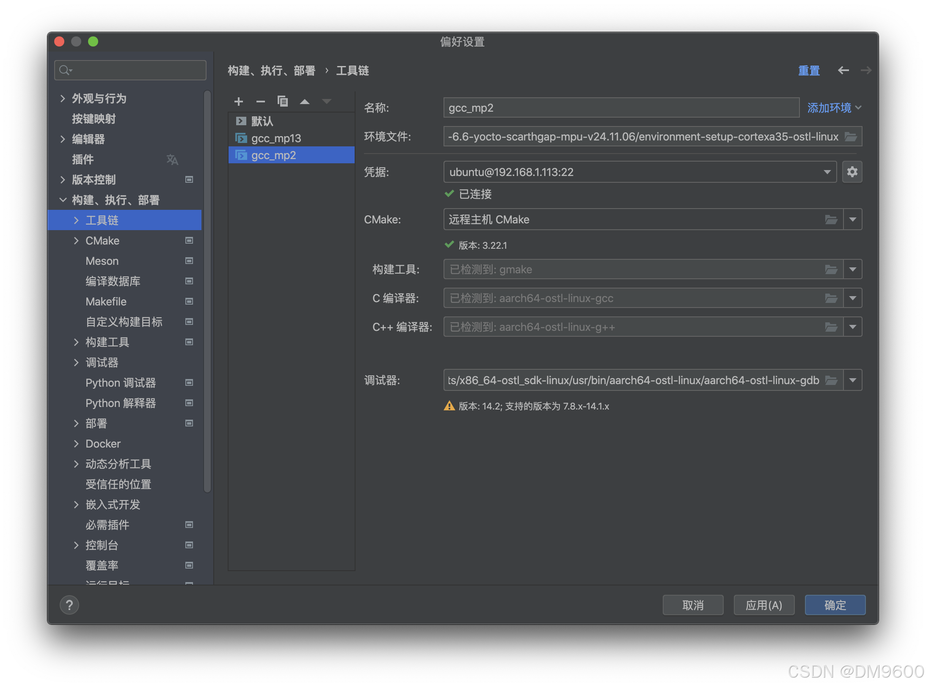Browse for CMake path folder icon
Image resolution: width=926 pixels, height=687 pixels.
(831, 220)
